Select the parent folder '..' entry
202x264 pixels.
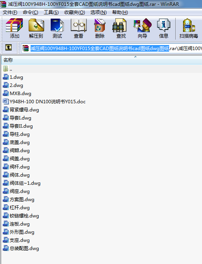point(8,69)
